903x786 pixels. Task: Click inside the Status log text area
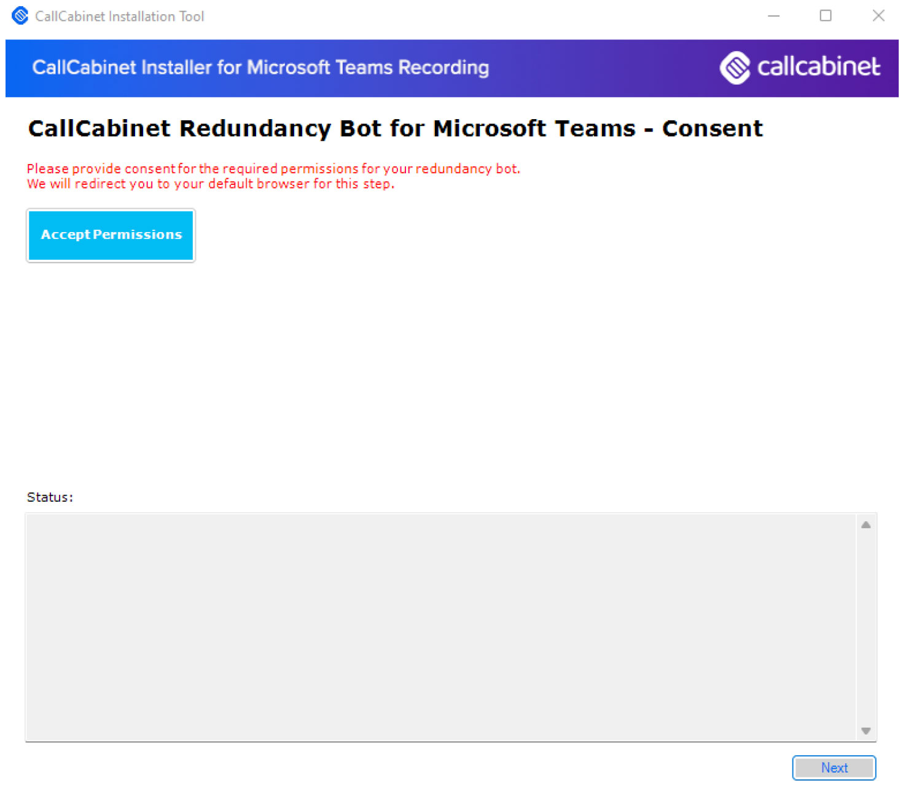(x=440, y=627)
